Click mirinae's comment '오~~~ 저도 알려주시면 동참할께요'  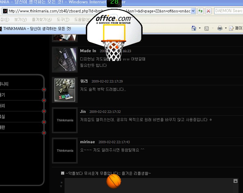click(112, 150)
